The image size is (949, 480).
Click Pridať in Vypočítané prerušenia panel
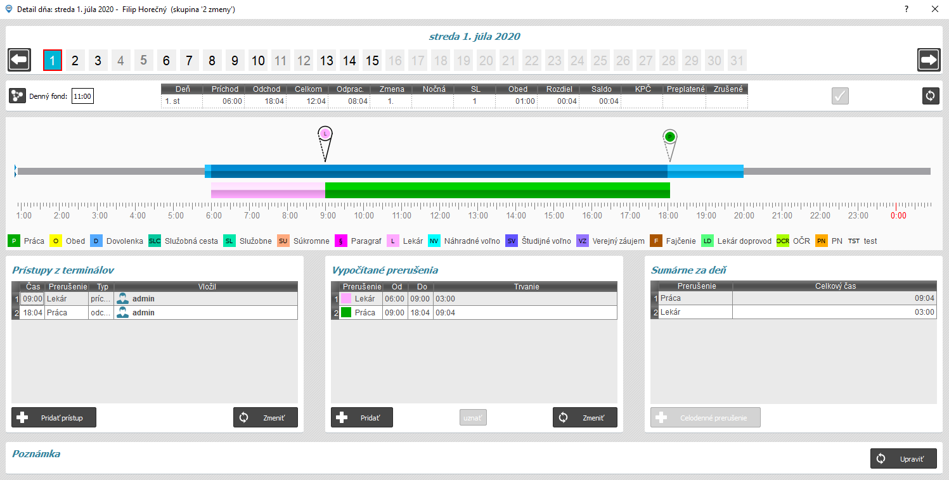point(362,417)
